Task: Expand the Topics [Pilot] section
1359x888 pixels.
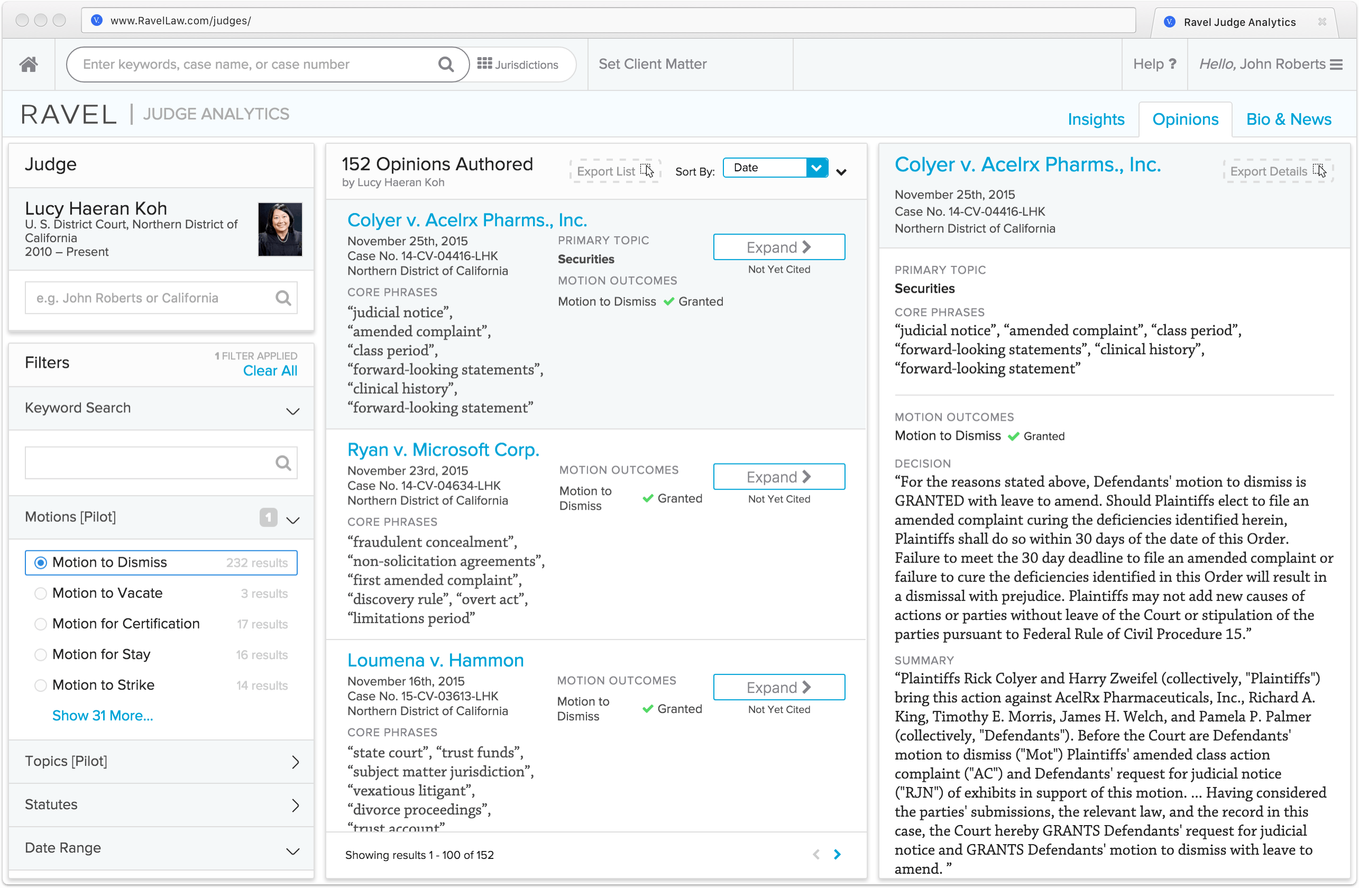Action: point(295,762)
